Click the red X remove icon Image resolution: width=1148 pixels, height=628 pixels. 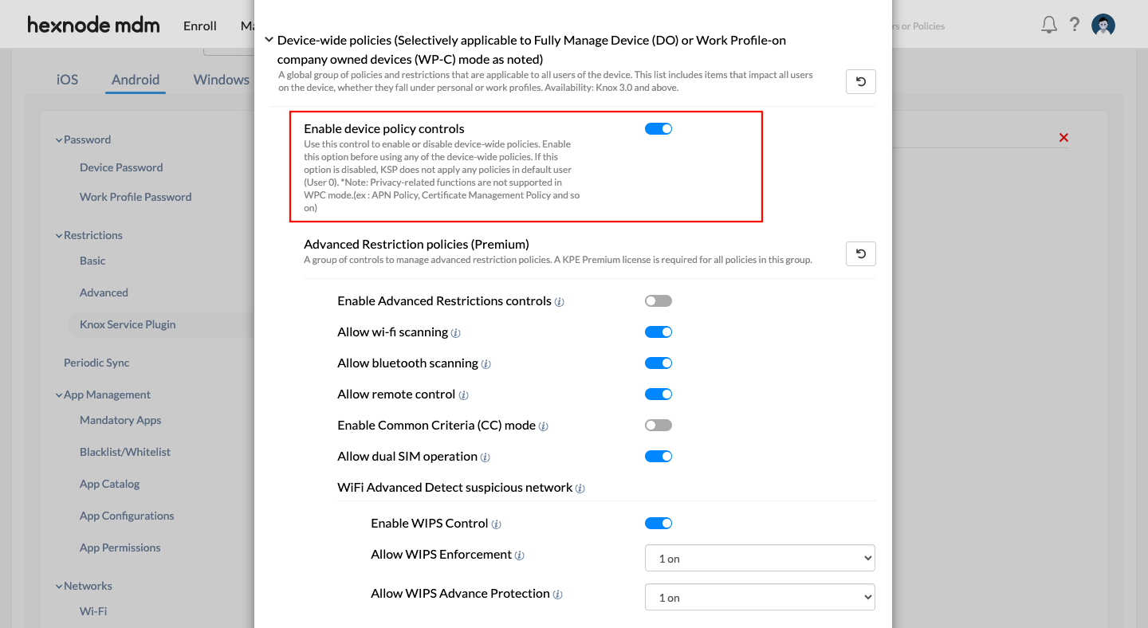pyautogui.click(x=1063, y=138)
